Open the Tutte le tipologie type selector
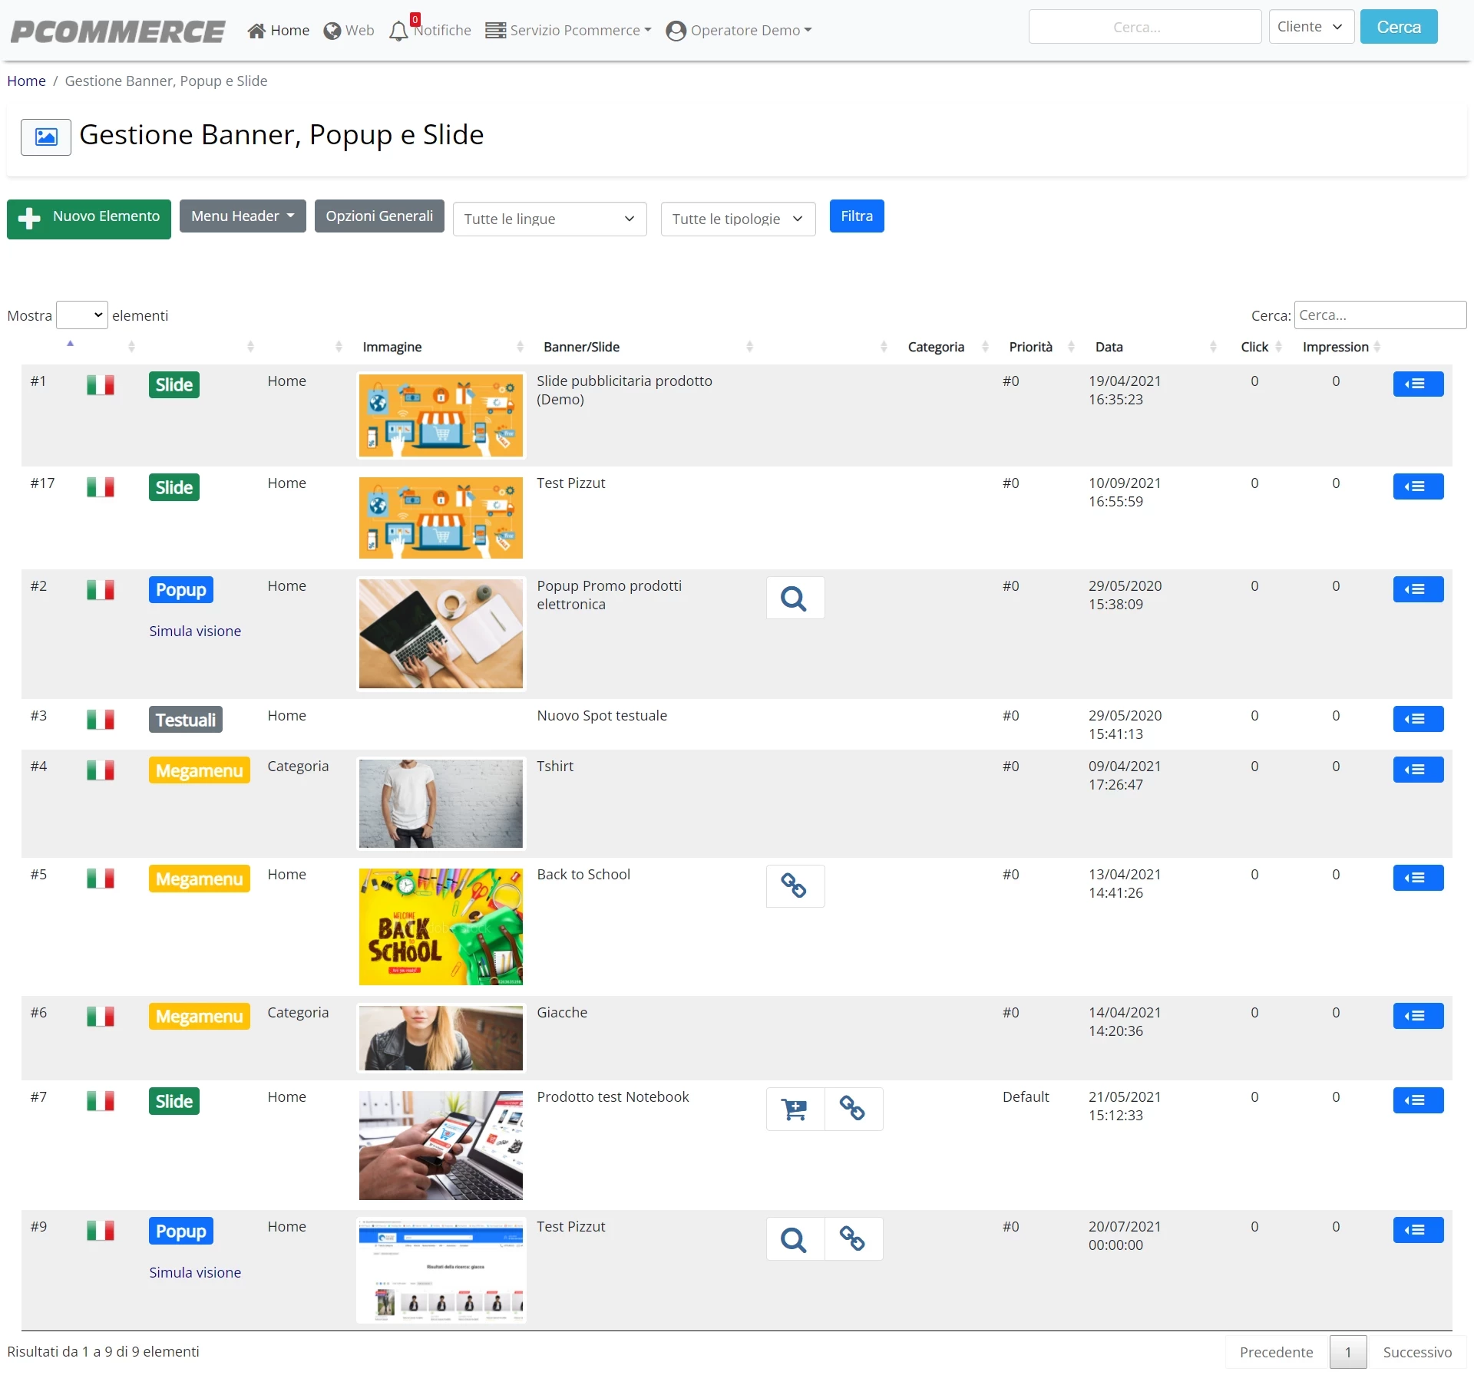Screen dimensions: 1474x1375 738,219
